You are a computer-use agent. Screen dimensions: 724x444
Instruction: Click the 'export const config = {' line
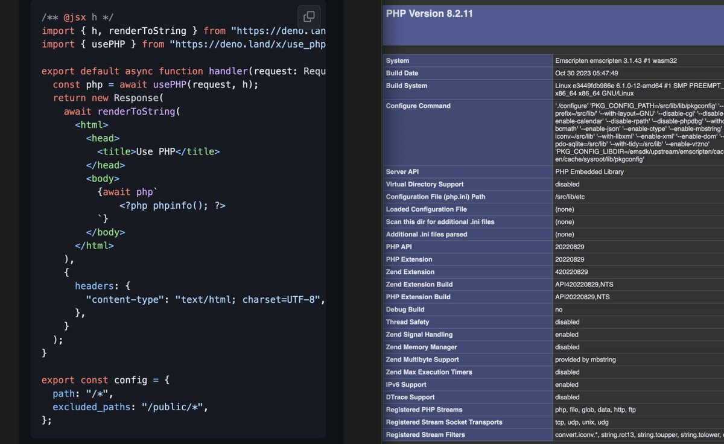point(106,380)
